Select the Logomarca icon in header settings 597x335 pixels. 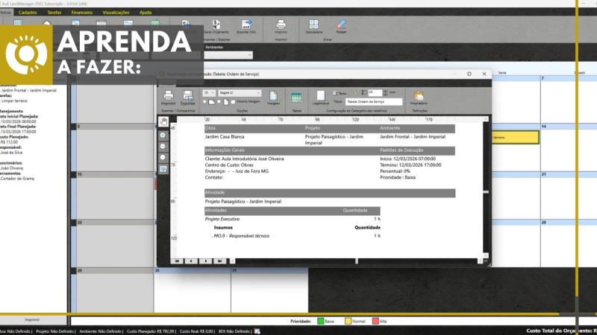pos(320,97)
